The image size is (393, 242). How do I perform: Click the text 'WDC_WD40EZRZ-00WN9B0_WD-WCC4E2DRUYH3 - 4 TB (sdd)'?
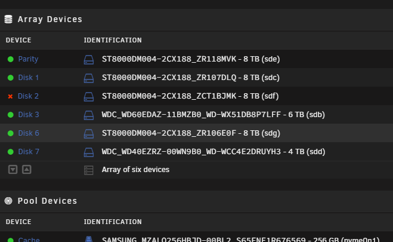(213, 152)
